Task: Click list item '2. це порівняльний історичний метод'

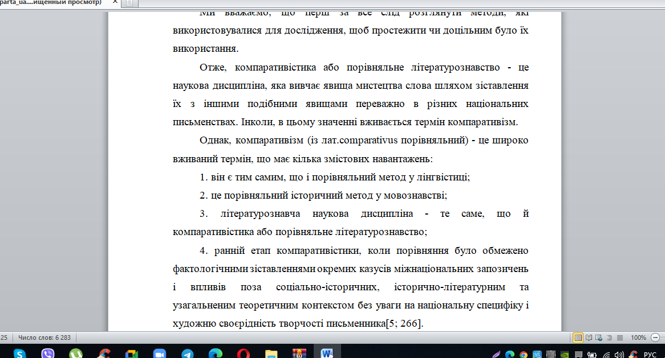Action: (x=323, y=195)
